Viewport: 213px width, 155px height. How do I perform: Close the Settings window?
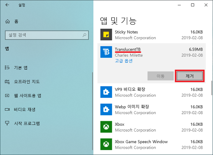pyautogui.click(x=206, y=5)
